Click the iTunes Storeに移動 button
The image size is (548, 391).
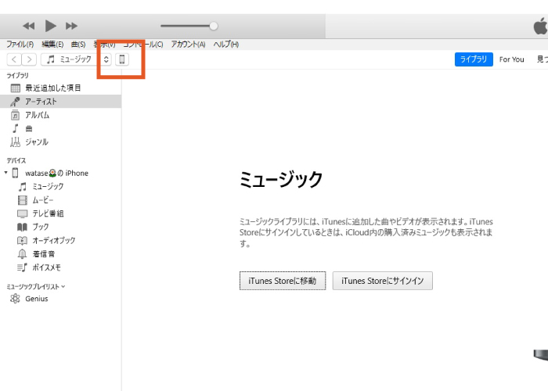283,281
